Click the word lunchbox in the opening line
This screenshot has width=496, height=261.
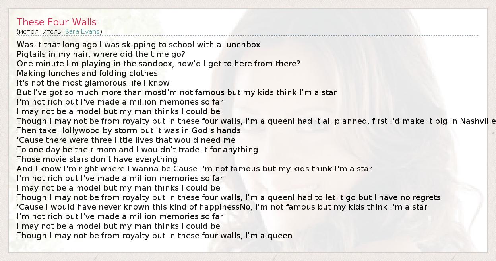point(242,45)
